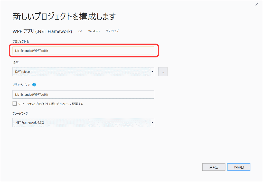
Task: Expand the location path dropdown
Action: click(x=152, y=72)
